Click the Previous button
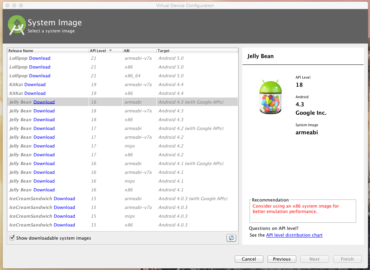 281,259
